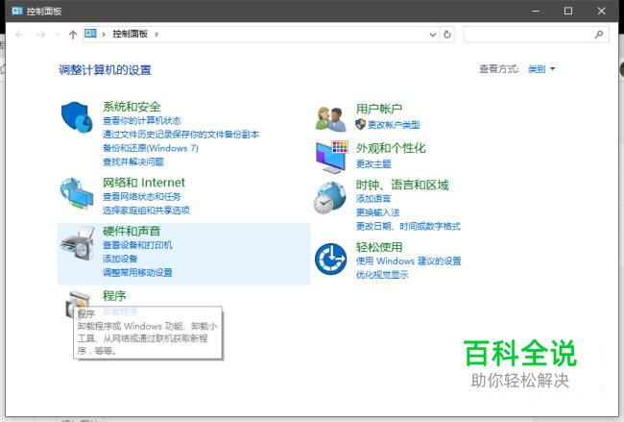Click the Appearance and Personalization monitor icon
624x422 pixels.
point(332,157)
